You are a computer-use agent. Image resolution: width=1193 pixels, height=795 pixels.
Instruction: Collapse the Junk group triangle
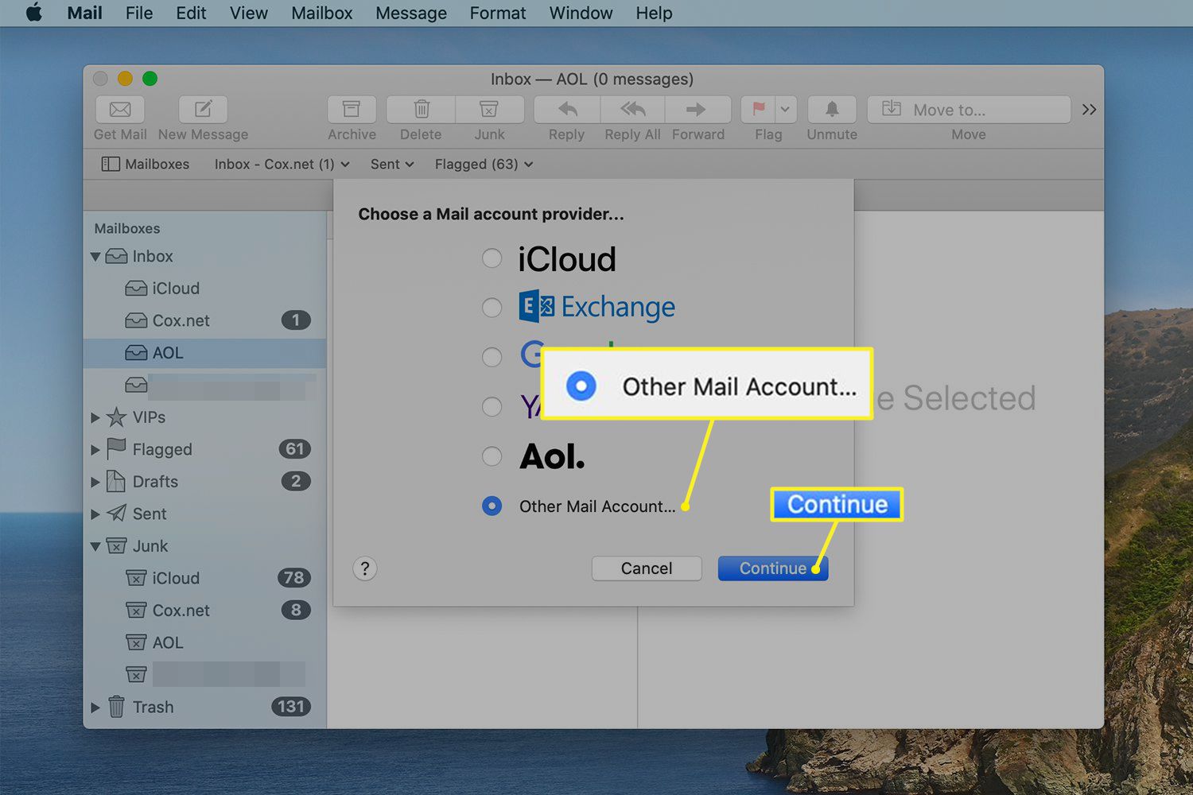(x=95, y=546)
